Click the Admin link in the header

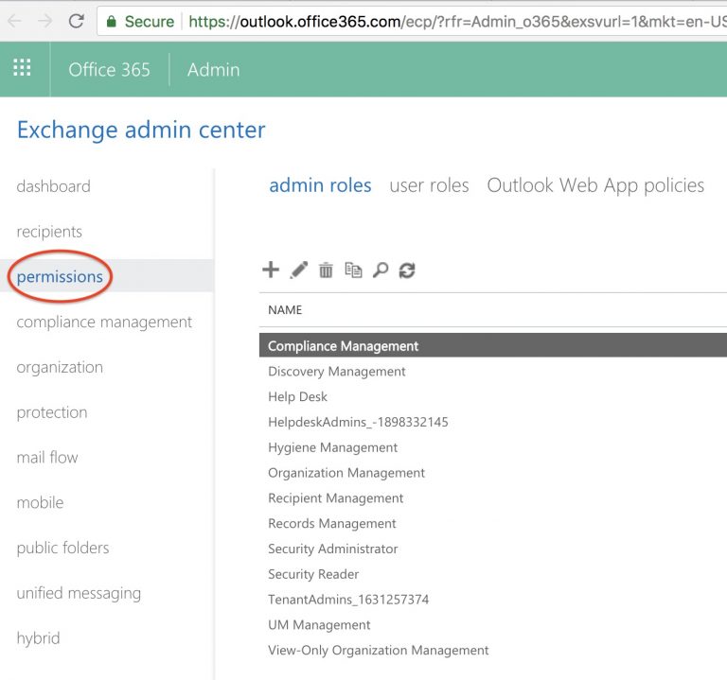213,69
